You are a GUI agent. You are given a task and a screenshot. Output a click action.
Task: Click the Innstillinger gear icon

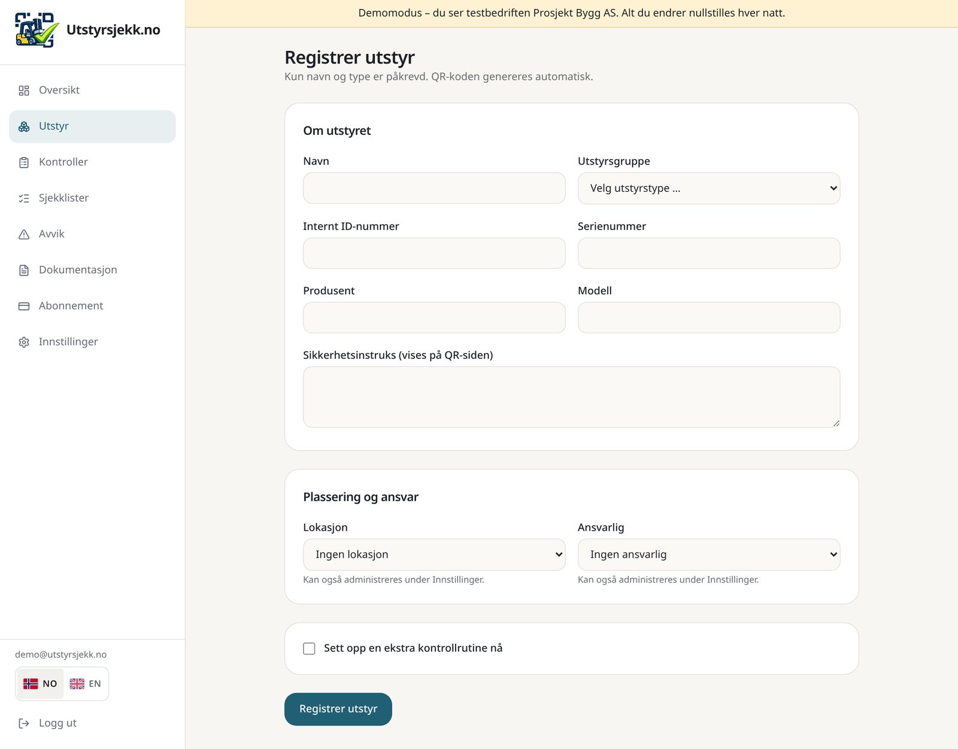(x=24, y=342)
